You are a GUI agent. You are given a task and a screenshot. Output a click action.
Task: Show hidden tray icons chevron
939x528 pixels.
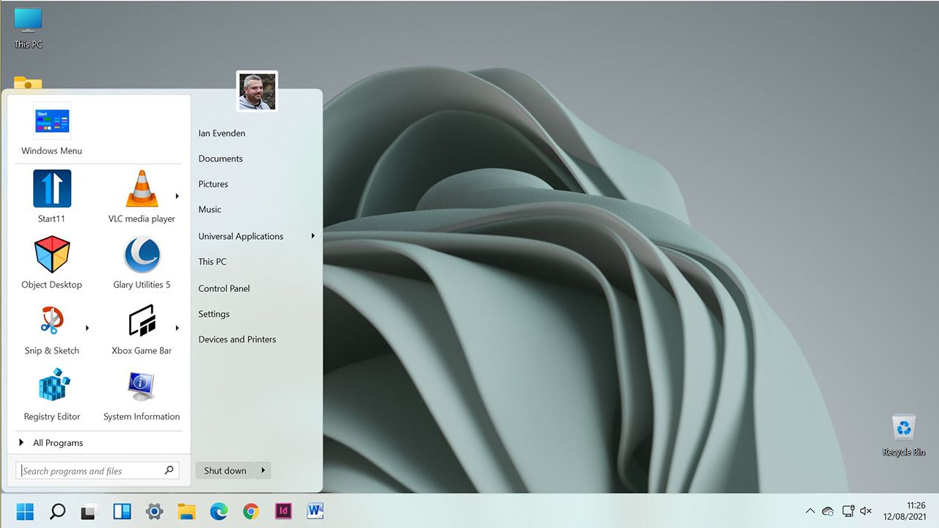pyautogui.click(x=810, y=511)
